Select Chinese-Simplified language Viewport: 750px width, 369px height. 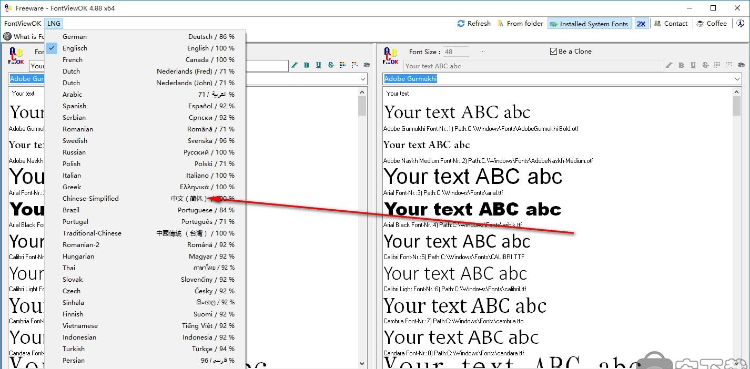(145, 199)
